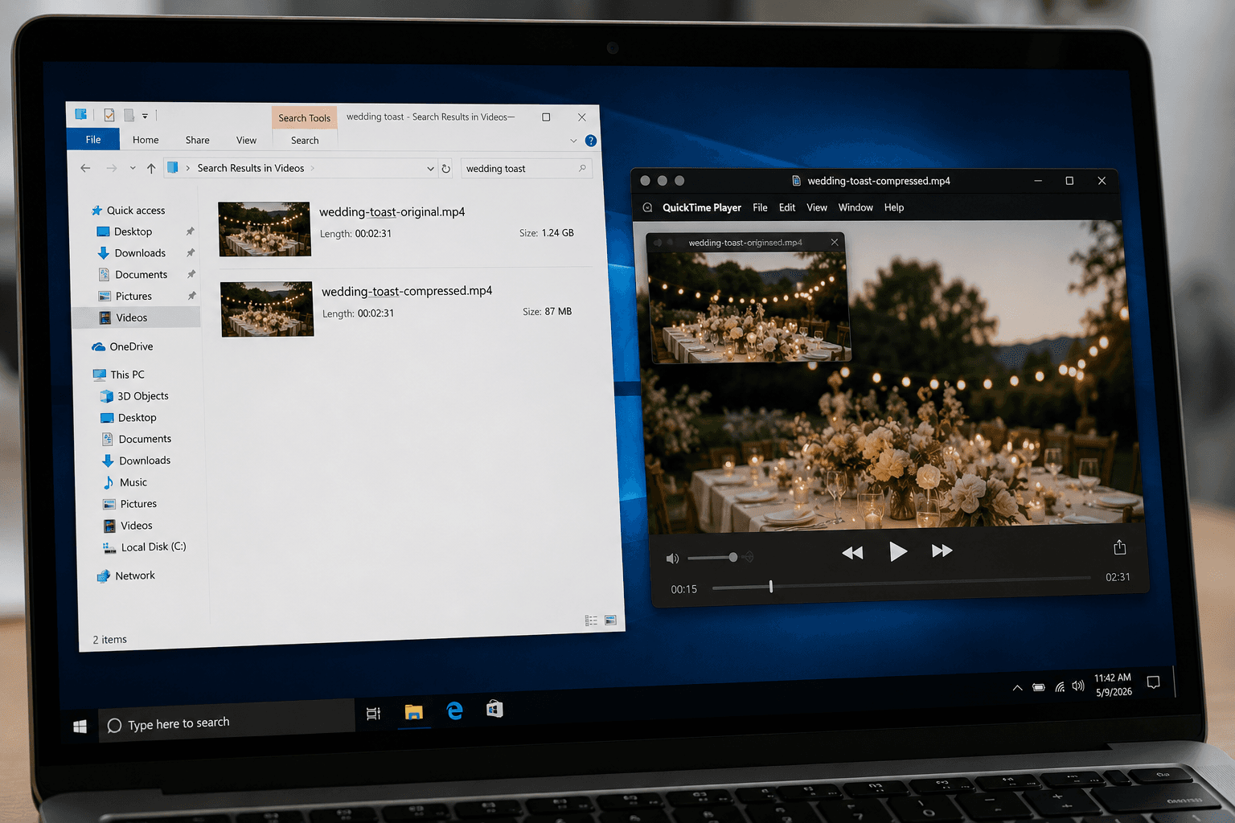Open the File tab in File Explorer

93,139
